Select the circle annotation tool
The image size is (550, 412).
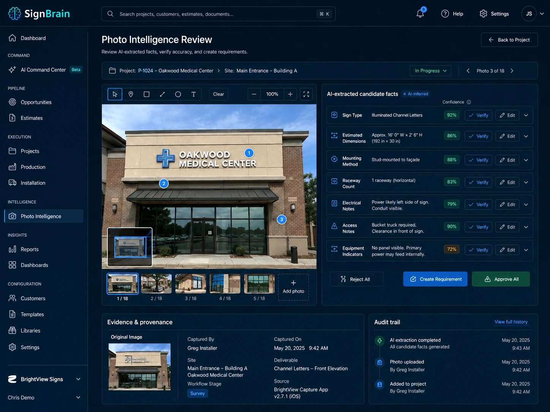click(x=178, y=94)
